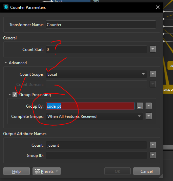This screenshot has height=181, width=173.
Task: Open the arrow menu beside Complete Groups
Action: 149,116
